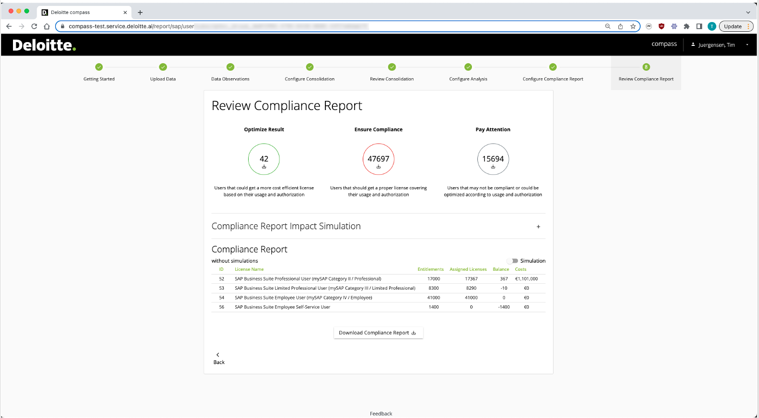
Task: Click the Brave Shields icon in the toolbar
Action: (661, 26)
